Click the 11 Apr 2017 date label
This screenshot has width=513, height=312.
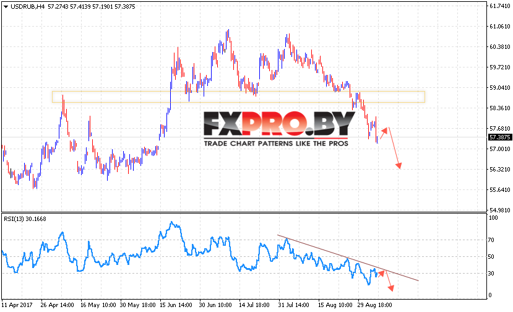[x=17, y=305]
